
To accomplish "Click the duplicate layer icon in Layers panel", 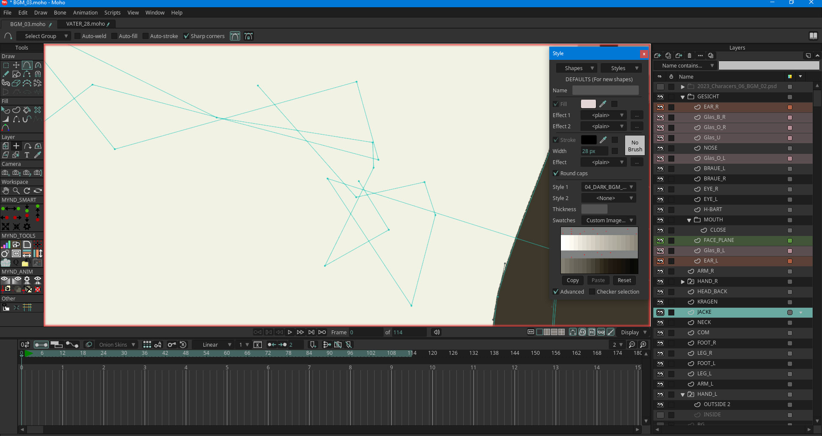I will [668, 56].
